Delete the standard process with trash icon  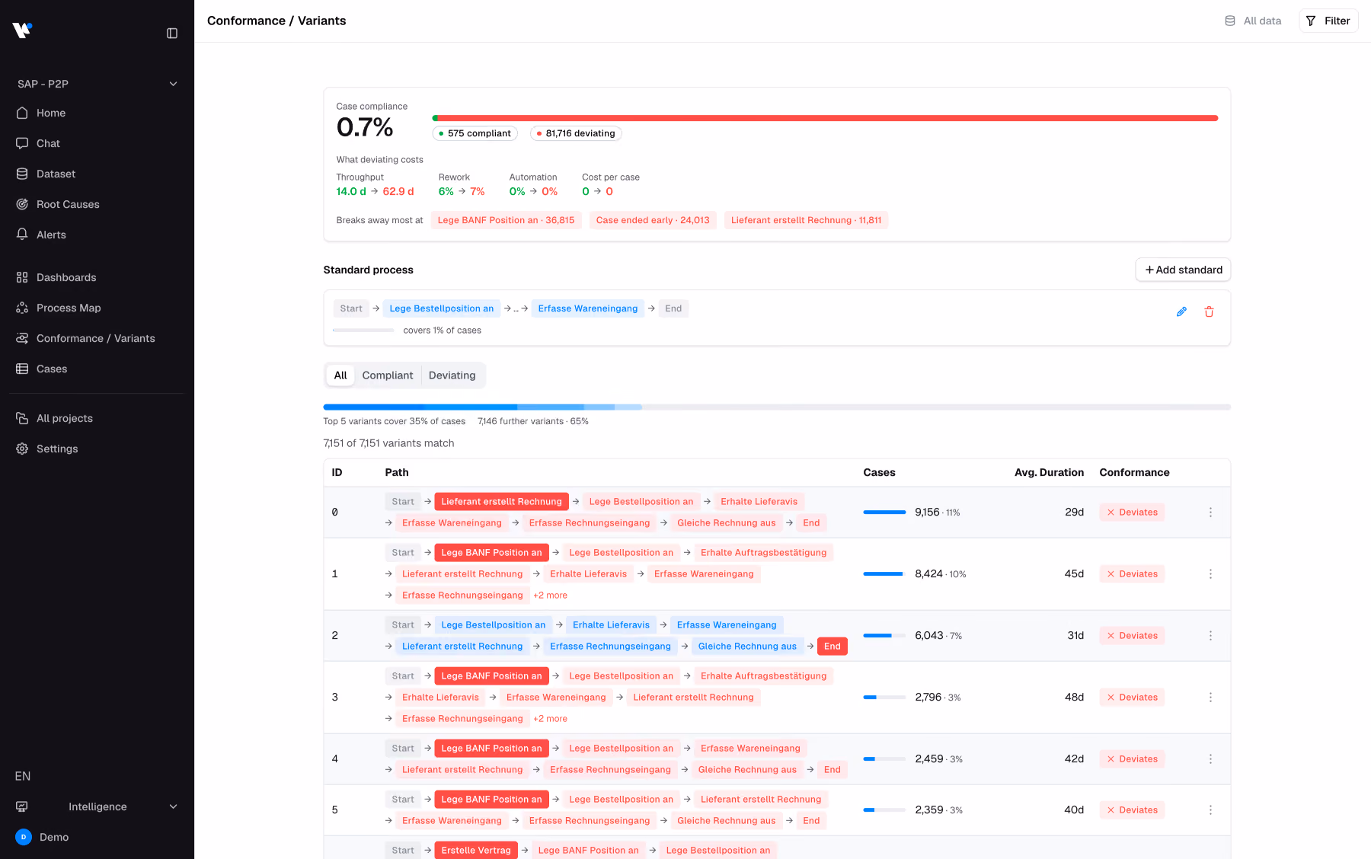[1209, 311]
